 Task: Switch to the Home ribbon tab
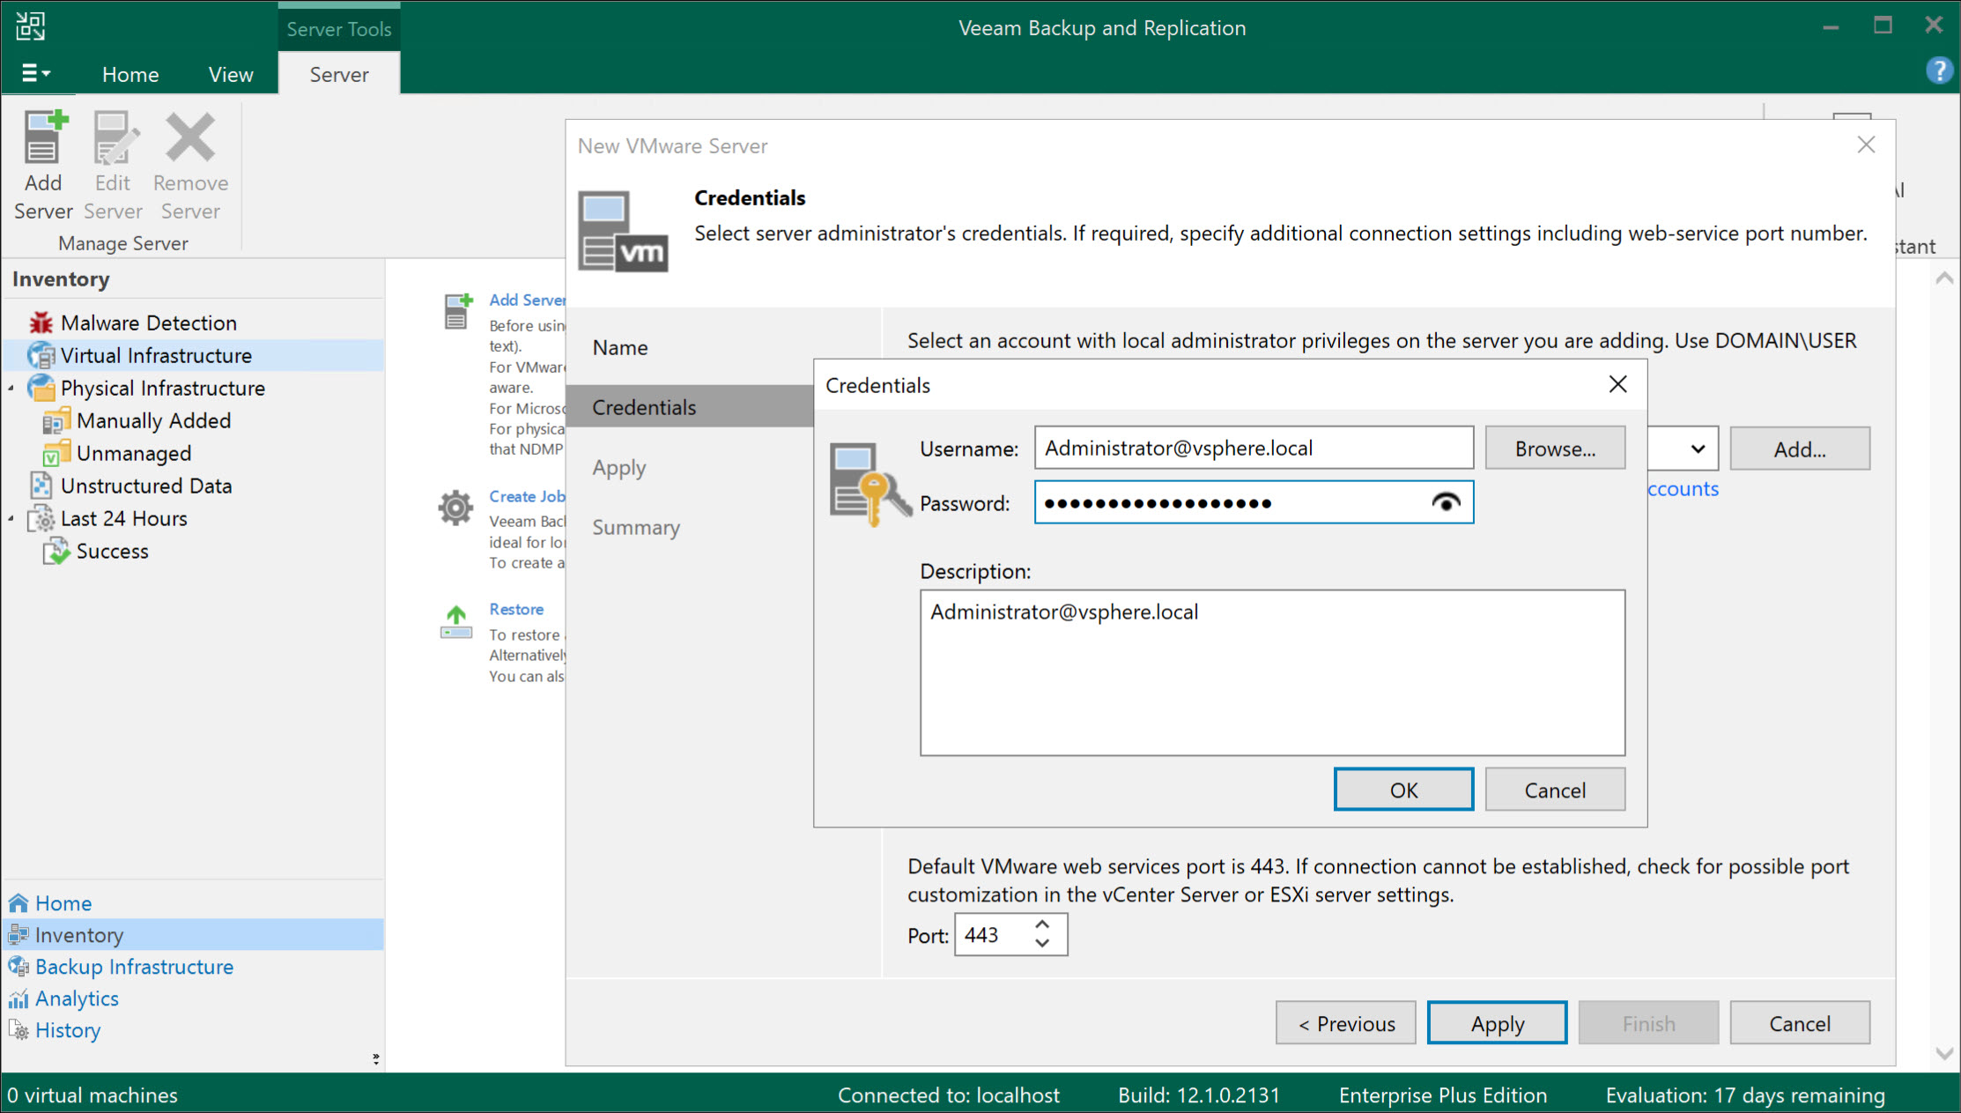click(x=130, y=74)
